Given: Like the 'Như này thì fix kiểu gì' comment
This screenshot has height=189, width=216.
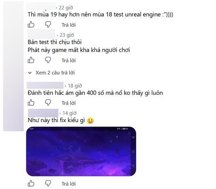Looking at the screenshot, I should [31, 183].
